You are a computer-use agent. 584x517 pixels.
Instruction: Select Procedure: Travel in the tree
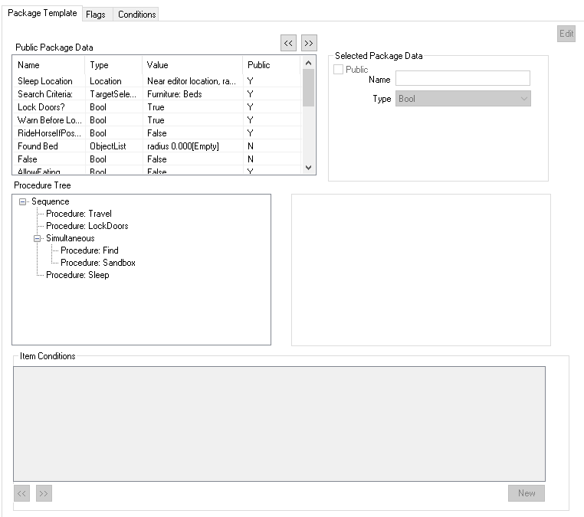point(78,214)
